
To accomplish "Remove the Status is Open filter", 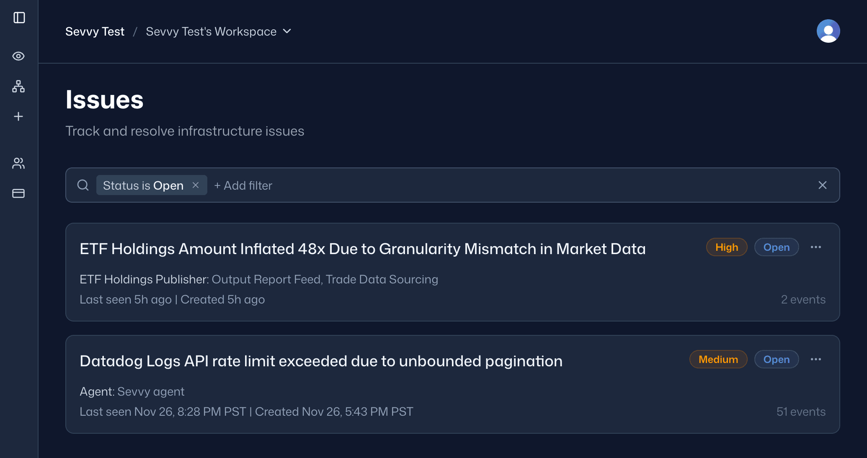I will click(x=196, y=185).
